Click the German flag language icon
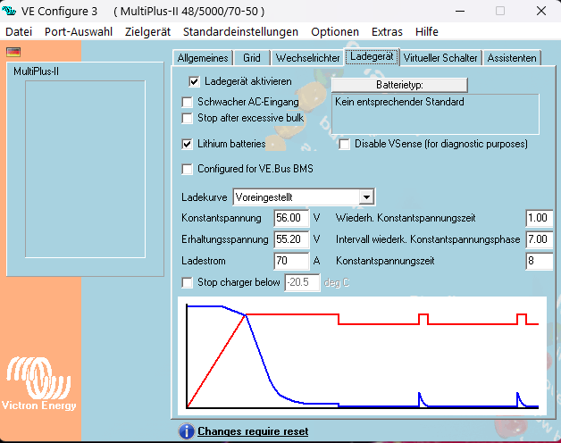The image size is (561, 443). tap(13, 52)
